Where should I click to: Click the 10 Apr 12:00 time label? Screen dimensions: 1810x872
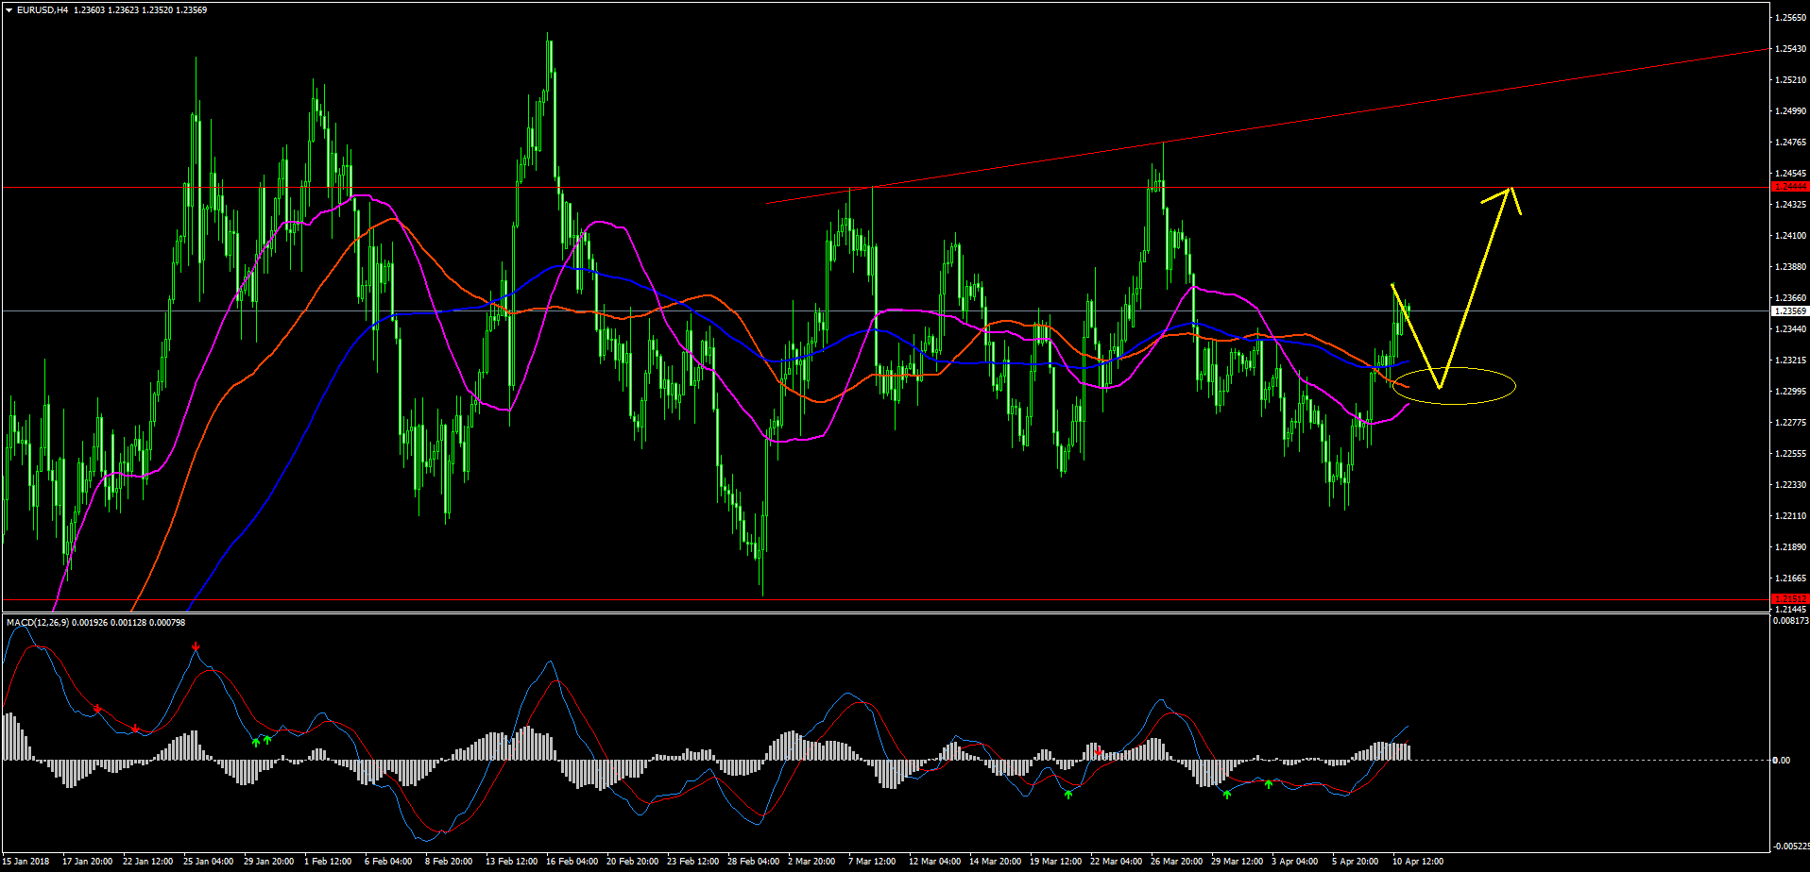coord(1418,862)
